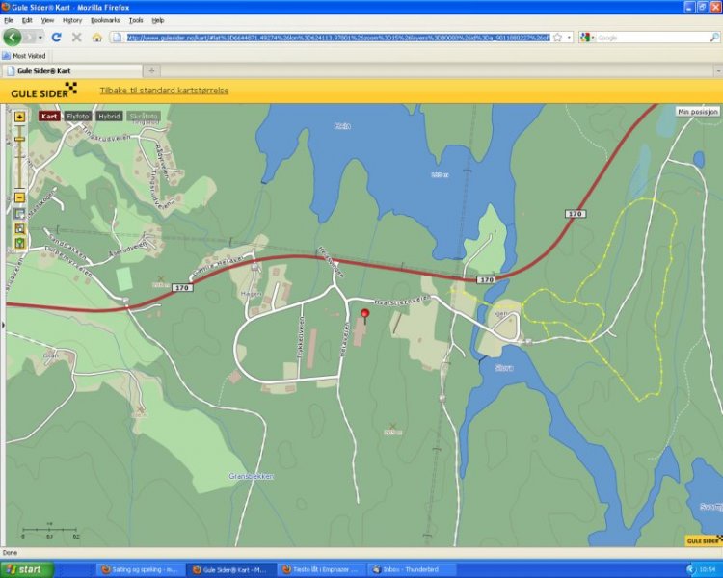This screenshot has width=723, height=578.
Task: Click the red location pin on the map
Action: click(364, 314)
